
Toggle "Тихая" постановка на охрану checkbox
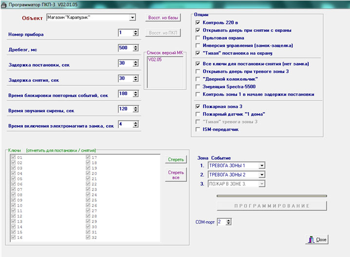tap(198, 53)
